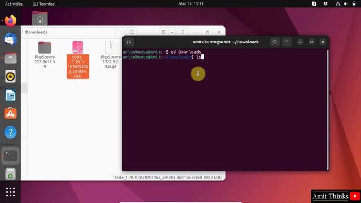Launch Thunderbird mail from the dock
The height and width of the screenshot is (203, 361).
click(10, 39)
